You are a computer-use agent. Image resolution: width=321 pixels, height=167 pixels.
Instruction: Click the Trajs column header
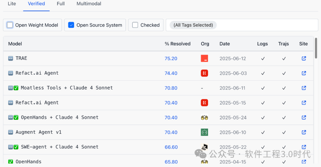284,44
